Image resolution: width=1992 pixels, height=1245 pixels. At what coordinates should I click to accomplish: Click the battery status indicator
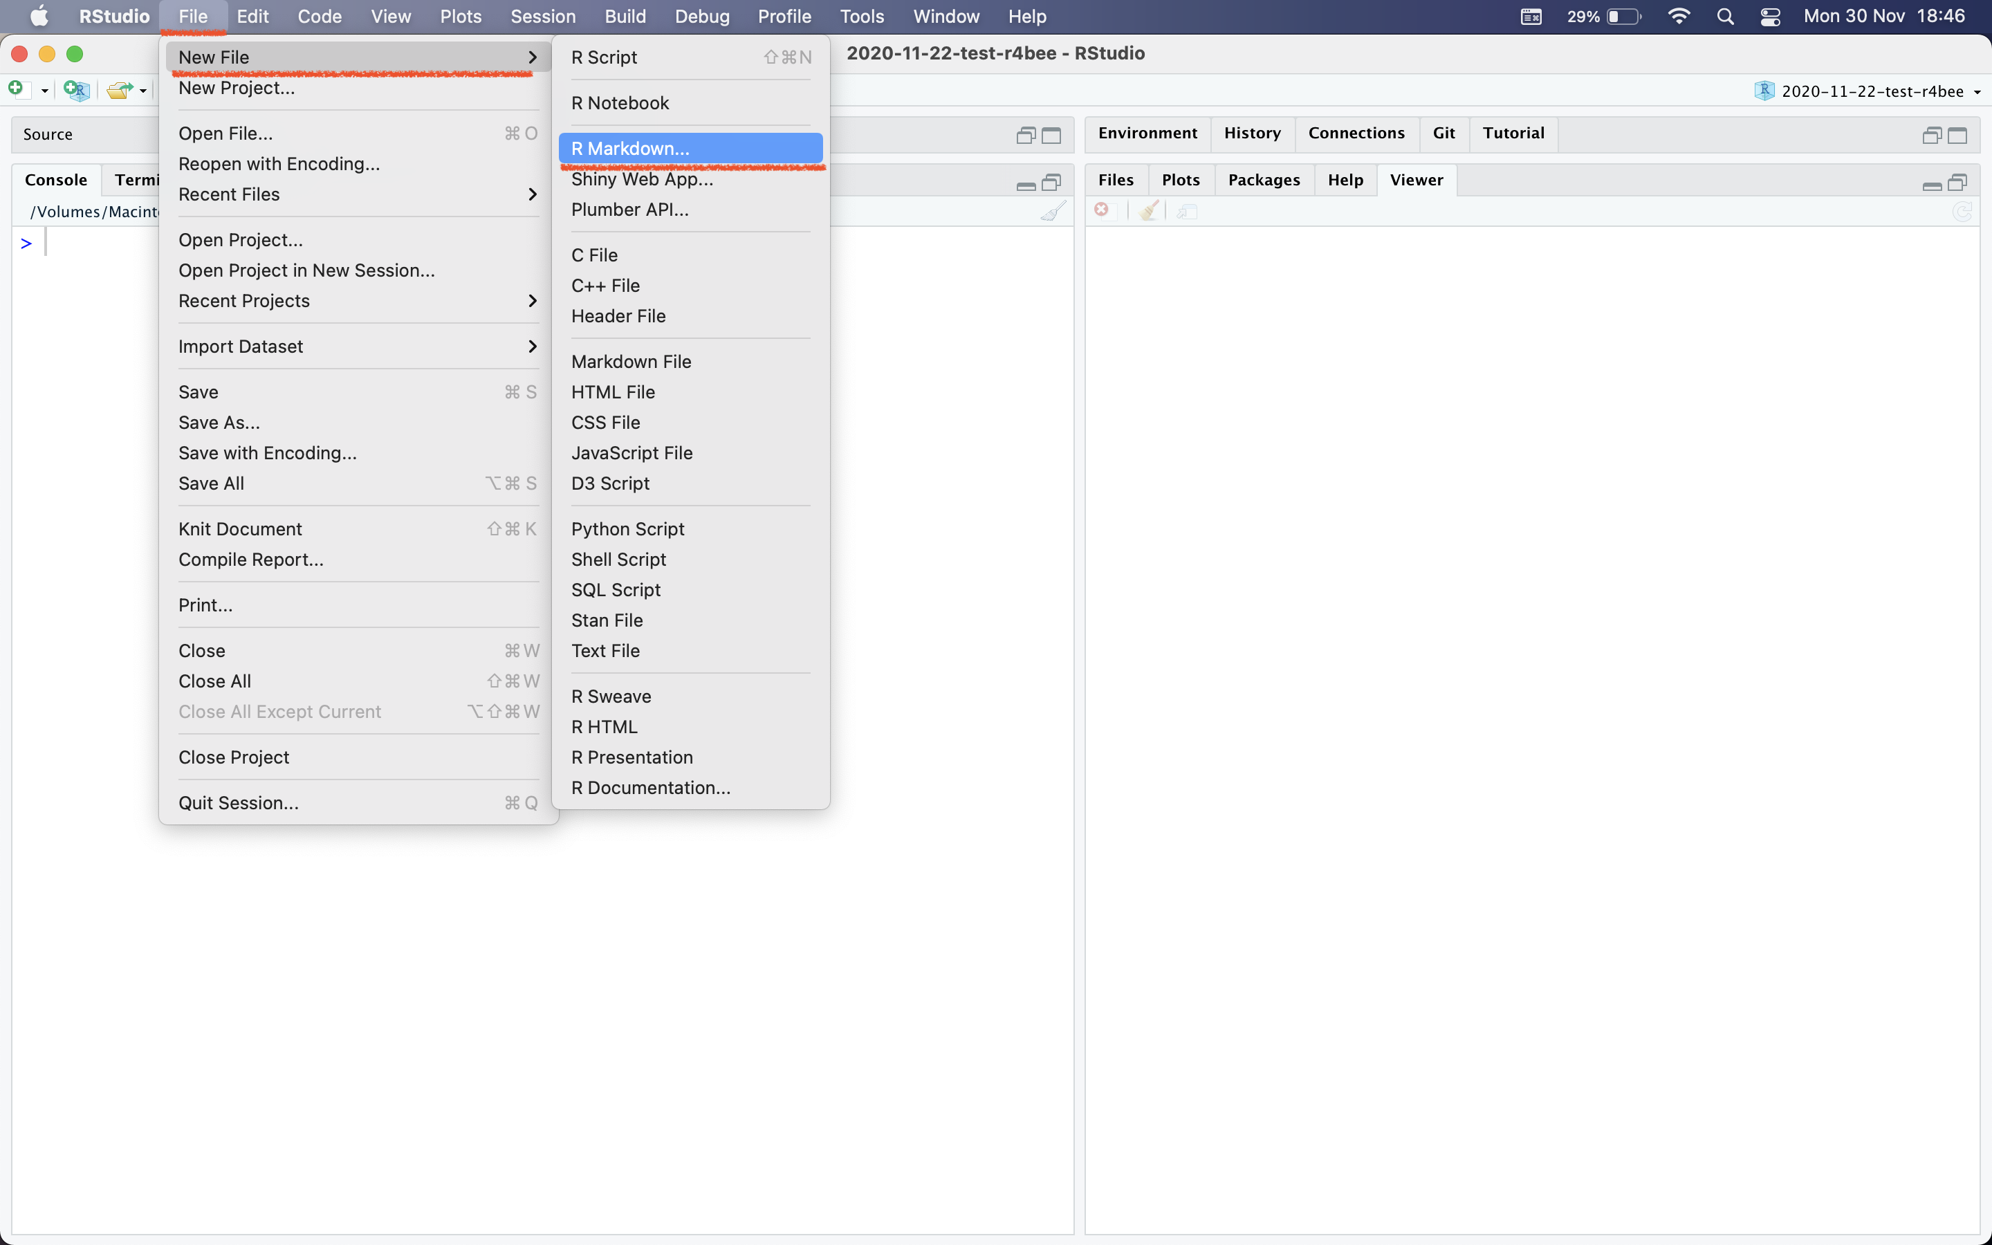point(1603,17)
